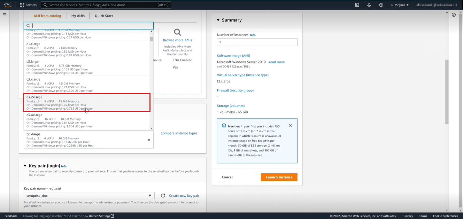Open the Virtual server type (instance type) link
The image size is (463, 219).
tap(243, 75)
